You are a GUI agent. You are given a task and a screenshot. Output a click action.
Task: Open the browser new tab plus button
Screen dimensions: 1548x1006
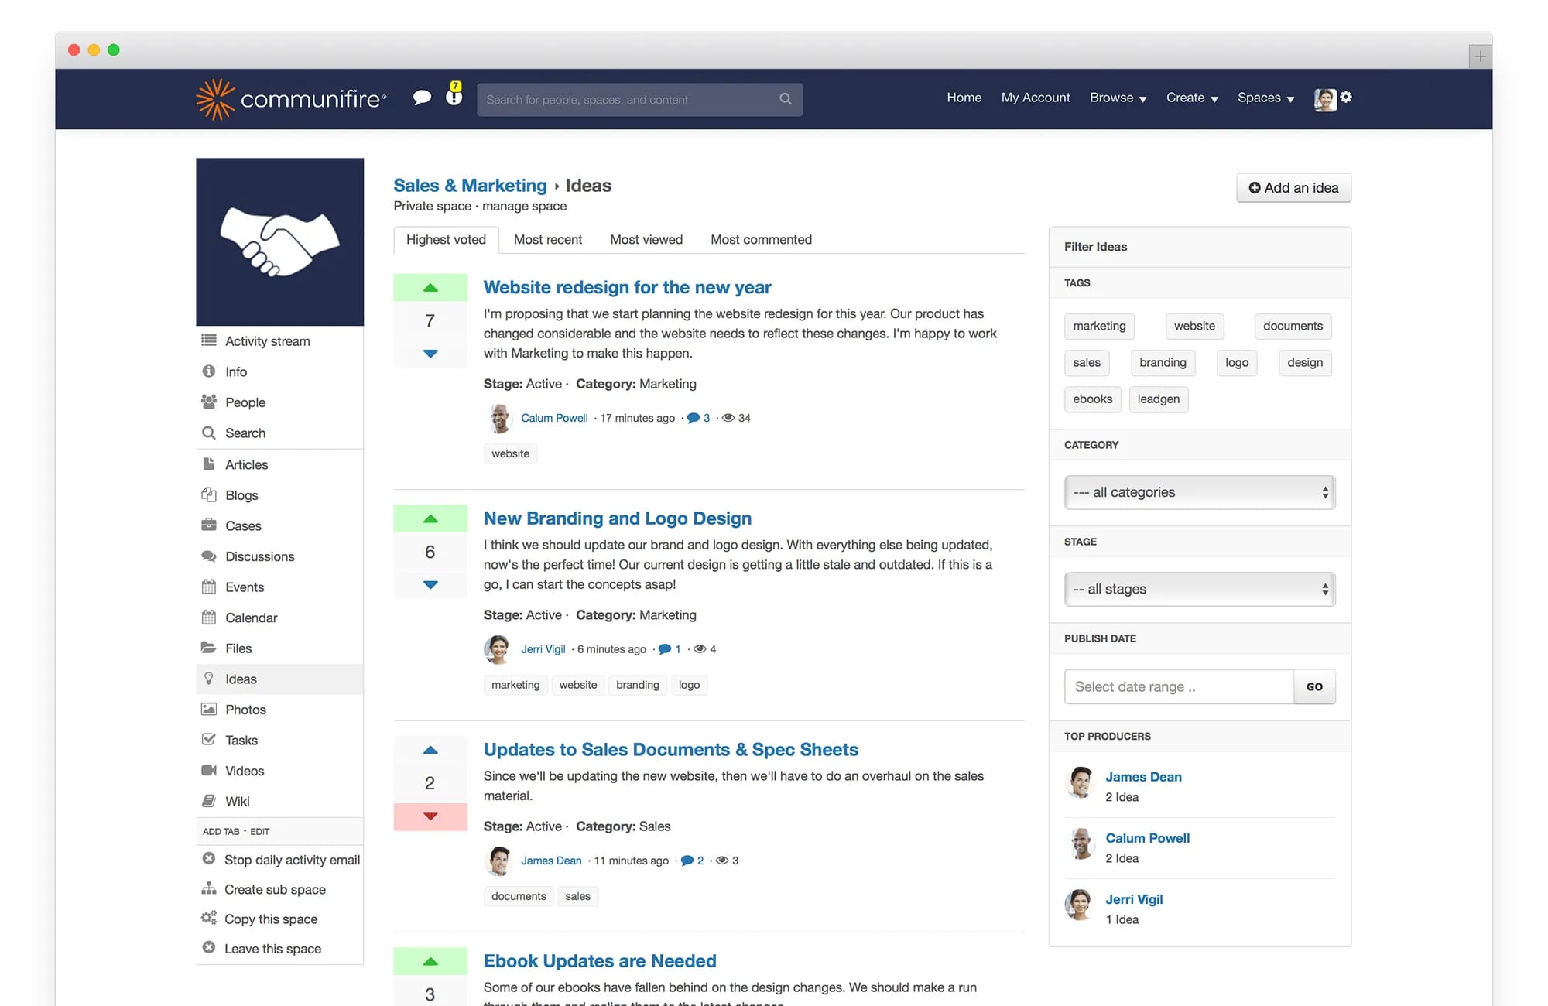click(1480, 56)
